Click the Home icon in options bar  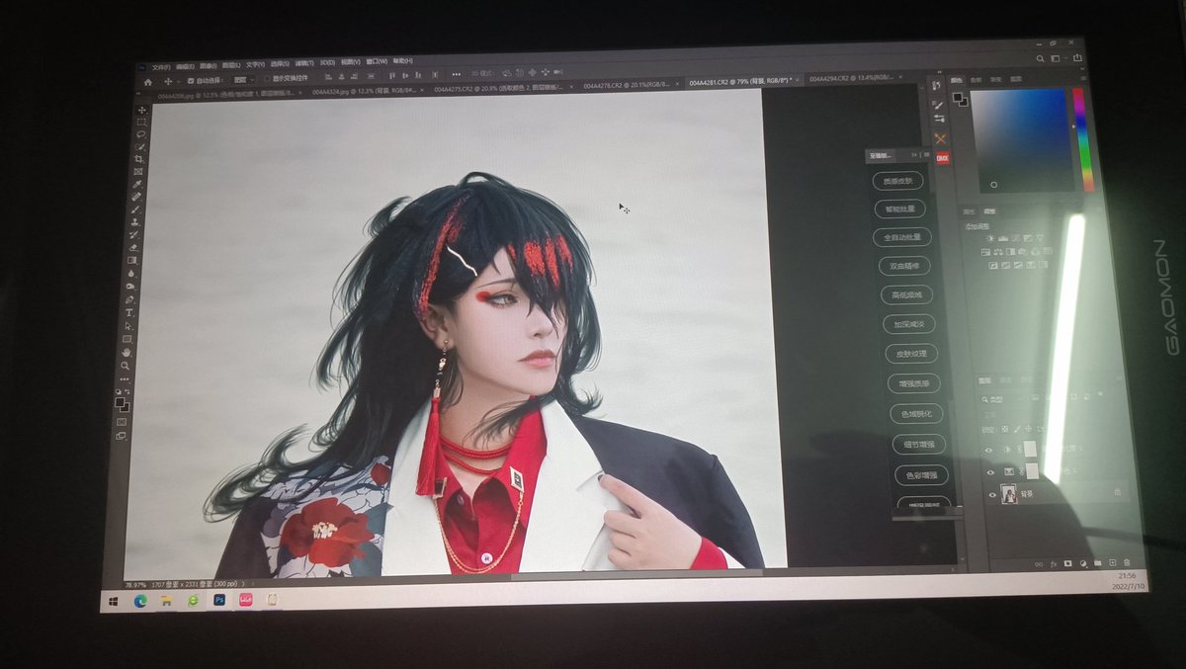[x=147, y=82]
